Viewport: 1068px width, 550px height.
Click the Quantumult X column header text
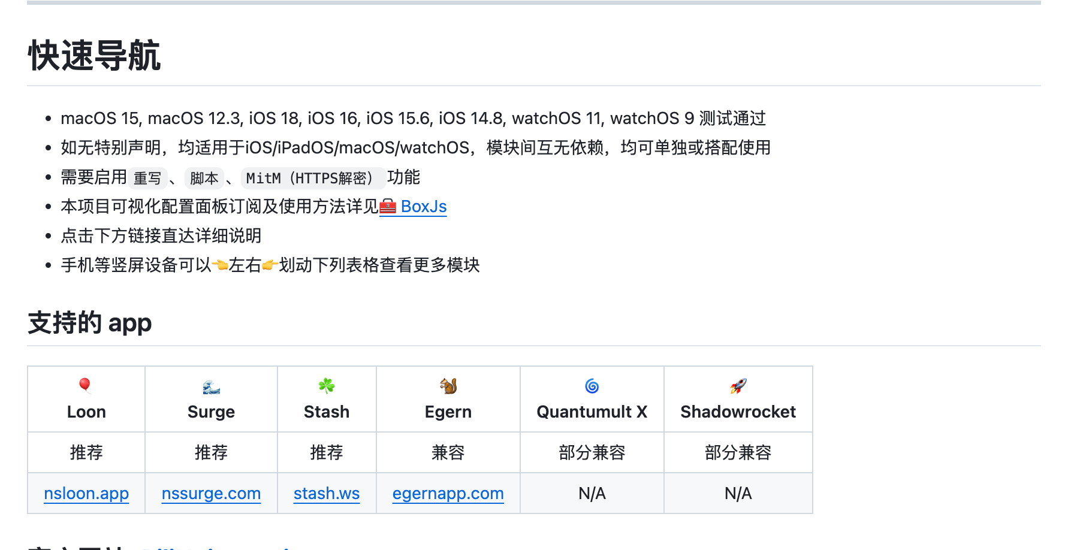pyautogui.click(x=592, y=412)
